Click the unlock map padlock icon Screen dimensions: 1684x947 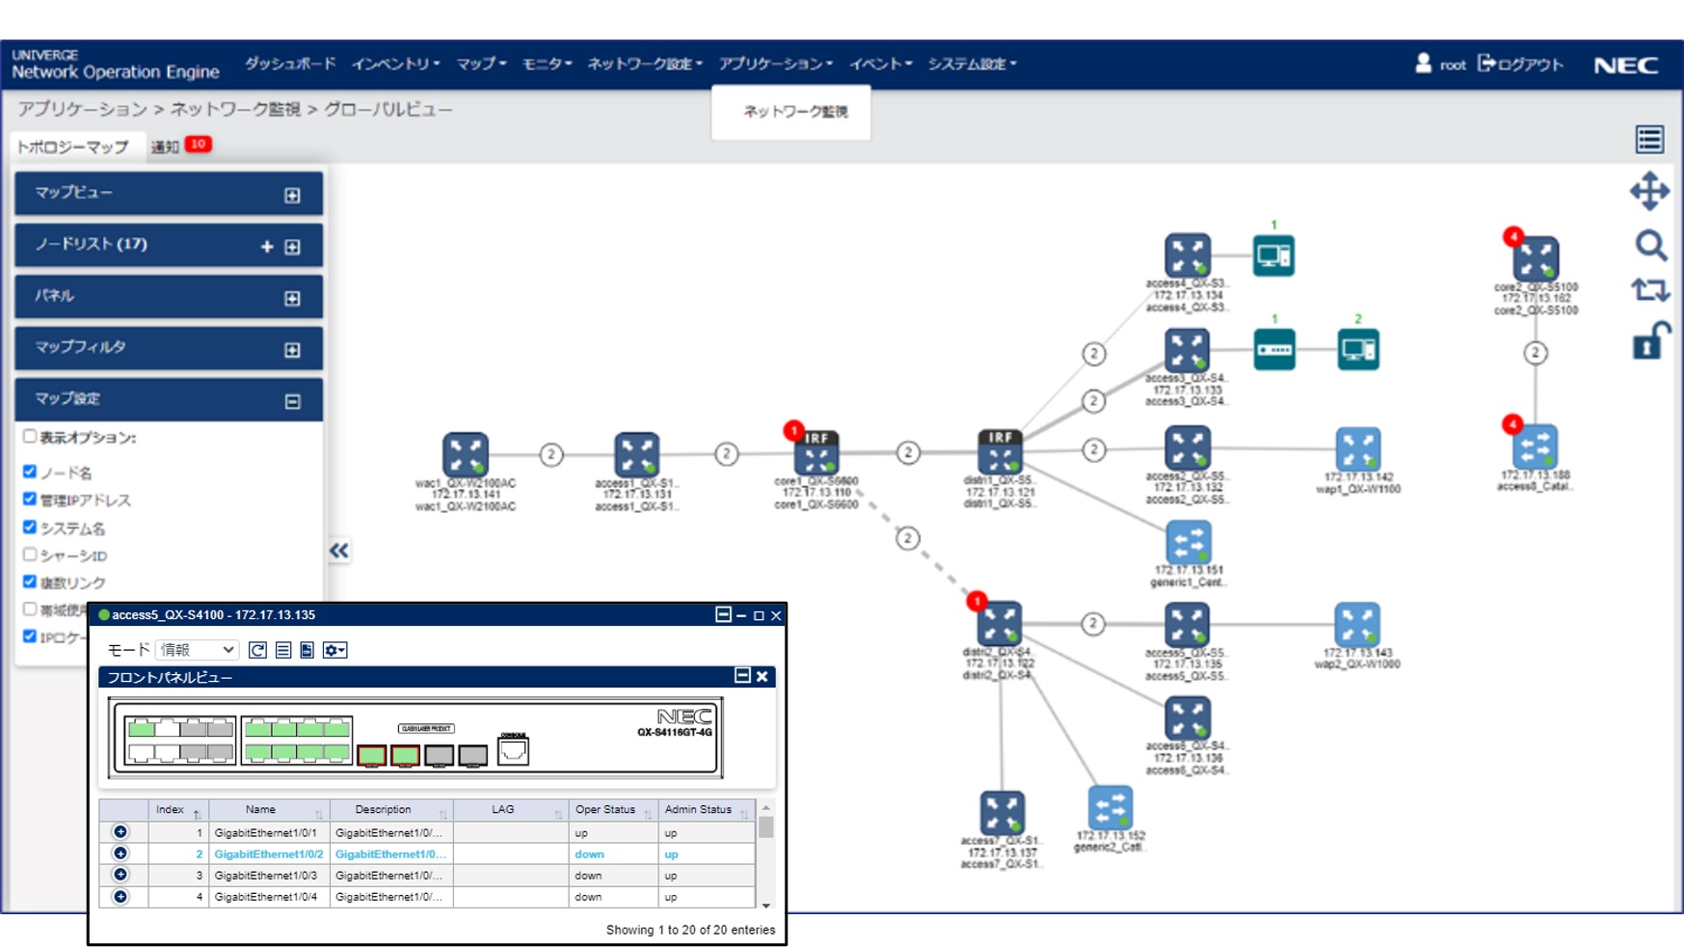point(1649,340)
